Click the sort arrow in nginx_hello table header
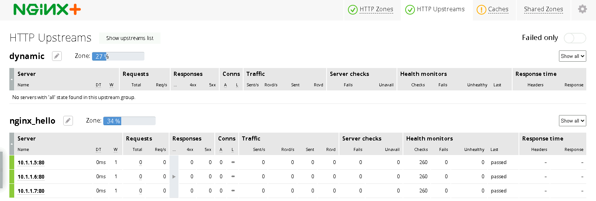This screenshot has width=596, height=201. [12, 144]
